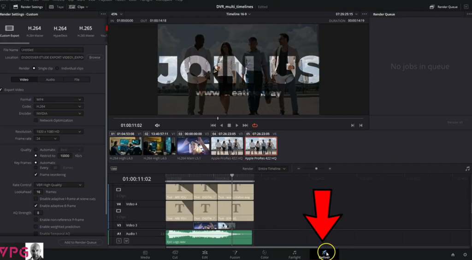Open the Fusion page icon
This screenshot has height=260, width=472.
(235, 253)
